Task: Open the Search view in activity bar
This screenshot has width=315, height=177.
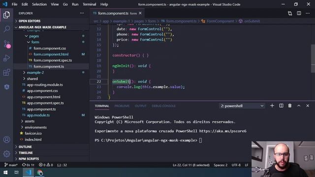Action: 6,29
